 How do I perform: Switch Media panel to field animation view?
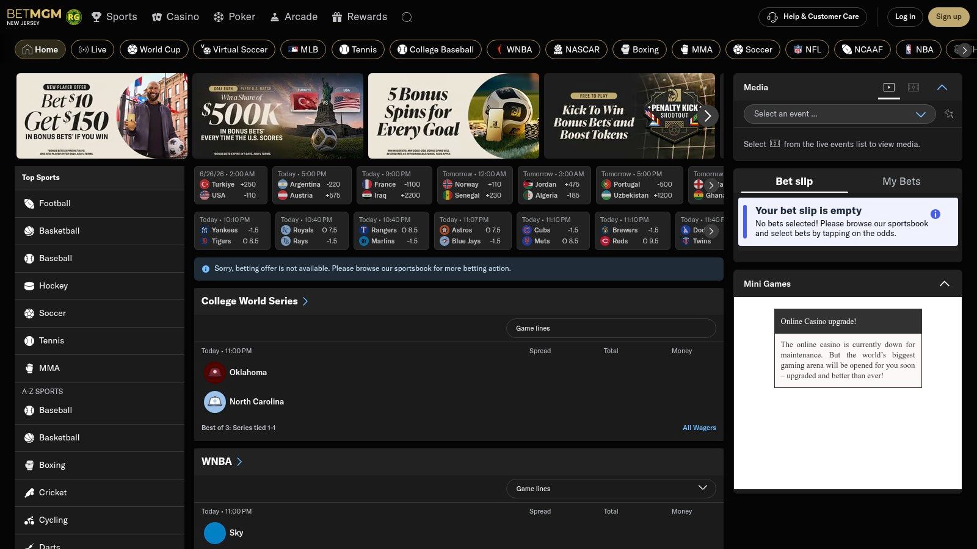(913, 87)
